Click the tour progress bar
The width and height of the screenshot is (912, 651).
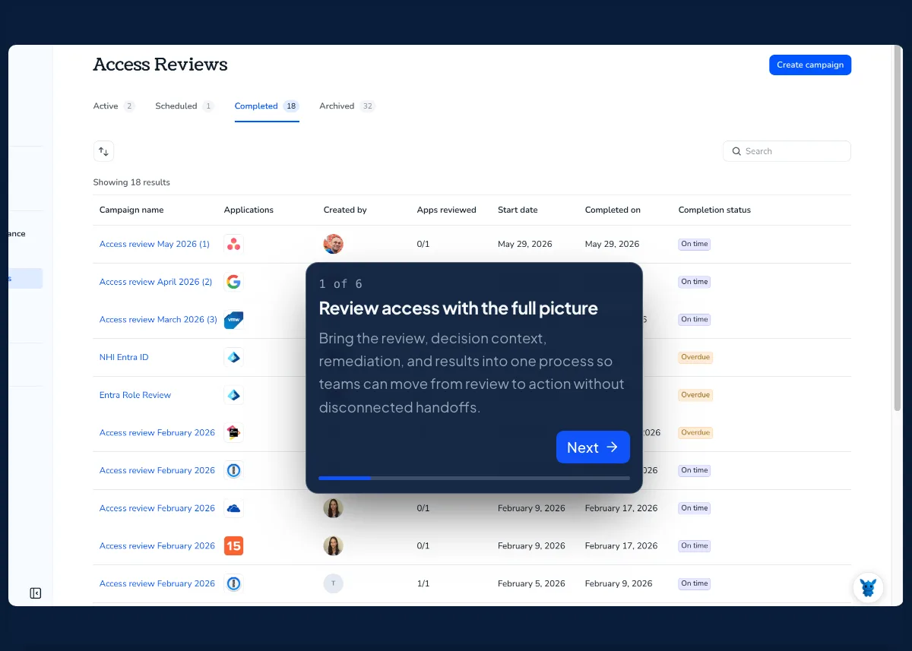(474, 478)
